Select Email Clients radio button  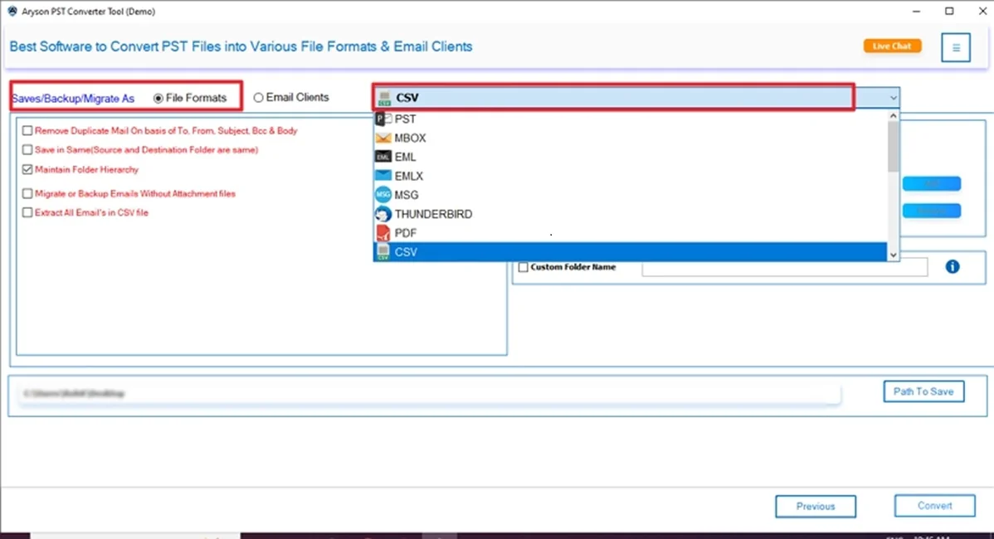pyautogui.click(x=258, y=98)
